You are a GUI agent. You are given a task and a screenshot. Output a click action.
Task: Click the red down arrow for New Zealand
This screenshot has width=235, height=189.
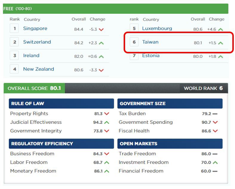click(101, 70)
